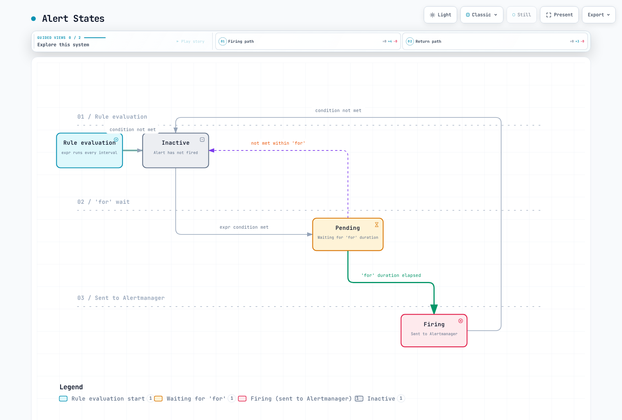Click the 01 circle badge of Firing path
This screenshot has width=622, height=420.
tap(223, 41)
